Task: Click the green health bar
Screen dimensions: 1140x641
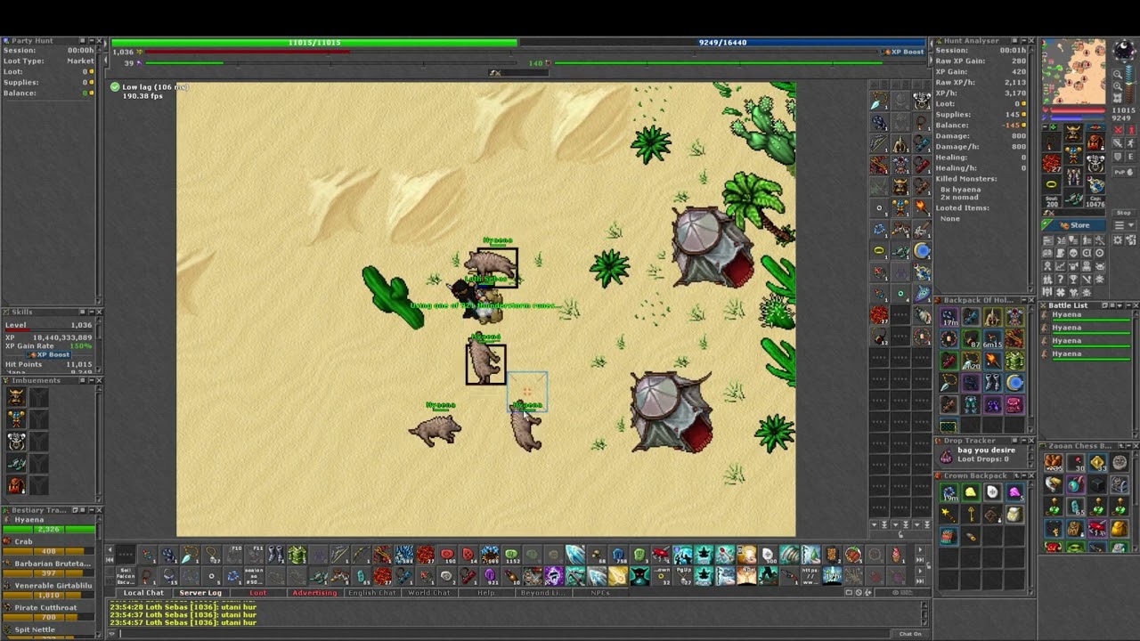Action: [313, 42]
